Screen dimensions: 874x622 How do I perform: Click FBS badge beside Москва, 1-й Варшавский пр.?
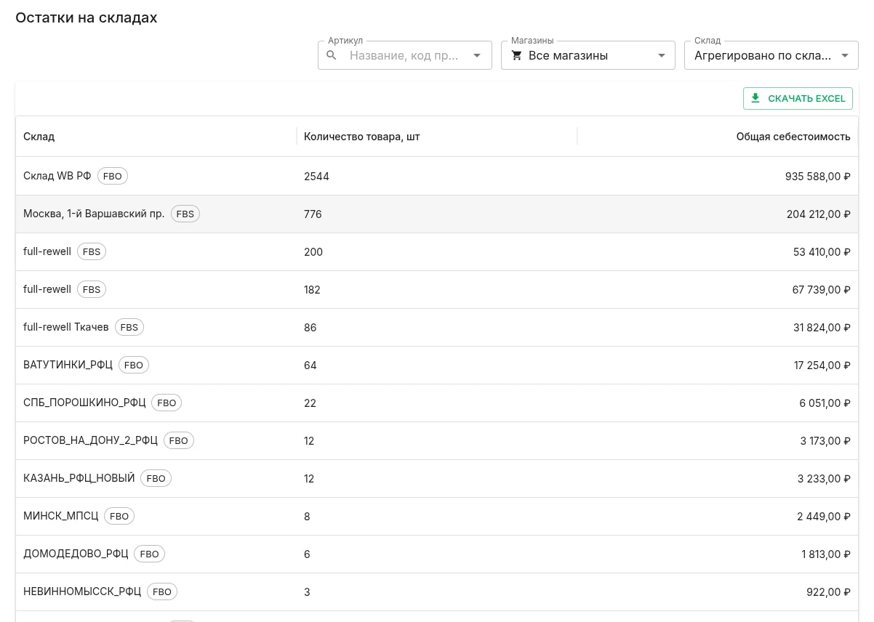coord(185,214)
